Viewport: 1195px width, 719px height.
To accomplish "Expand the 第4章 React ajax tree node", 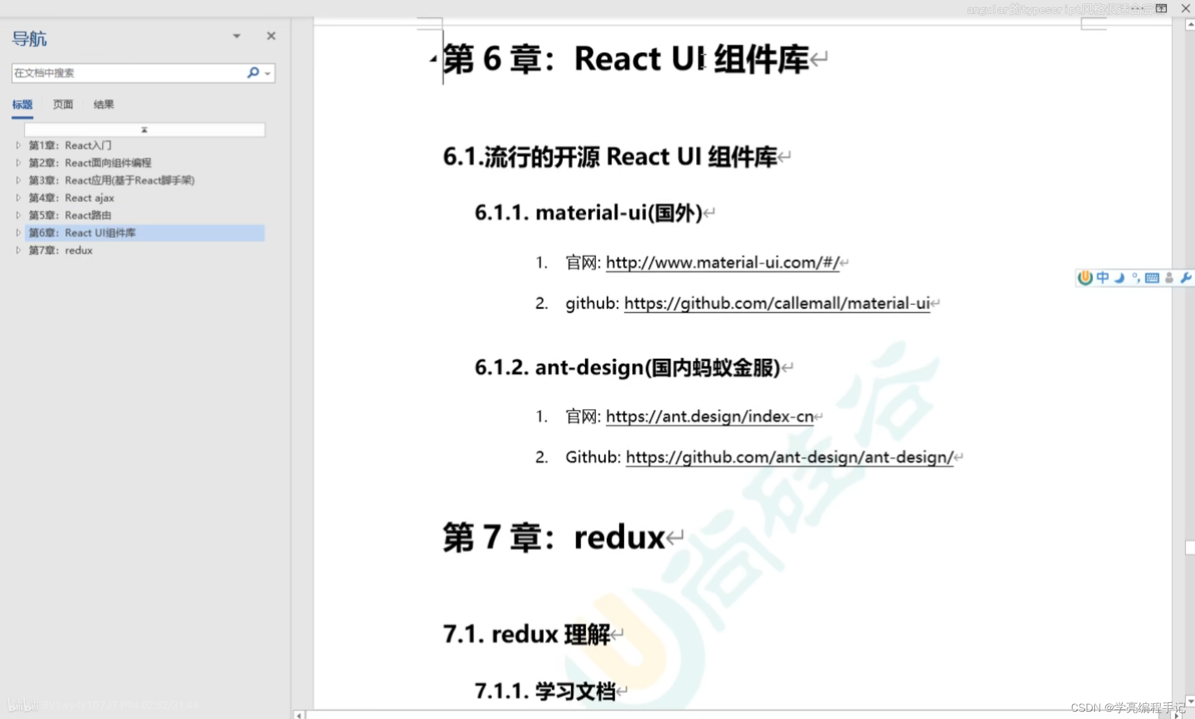I will pyautogui.click(x=18, y=198).
